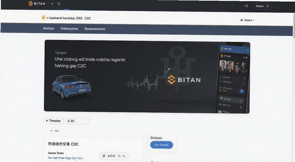Image resolution: width=295 pixels, height=162 pixels.
Task: Close the Mson chip with its X
Action: (x=268, y=6)
